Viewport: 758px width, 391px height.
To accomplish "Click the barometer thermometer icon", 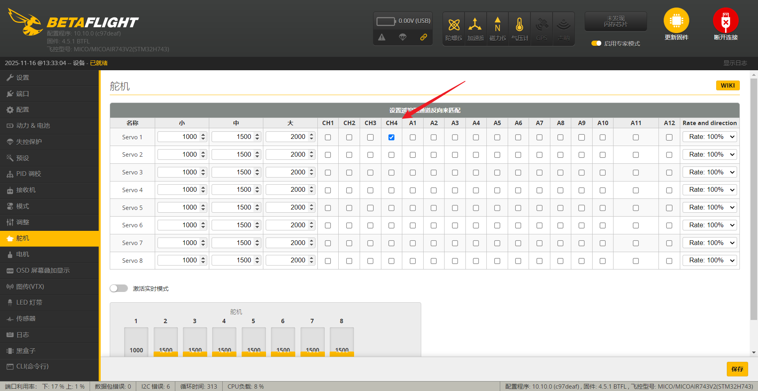I will pyautogui.click(x=520, y=25).
